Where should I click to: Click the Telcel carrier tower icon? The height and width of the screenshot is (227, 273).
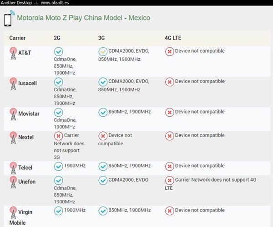[13, 168]
